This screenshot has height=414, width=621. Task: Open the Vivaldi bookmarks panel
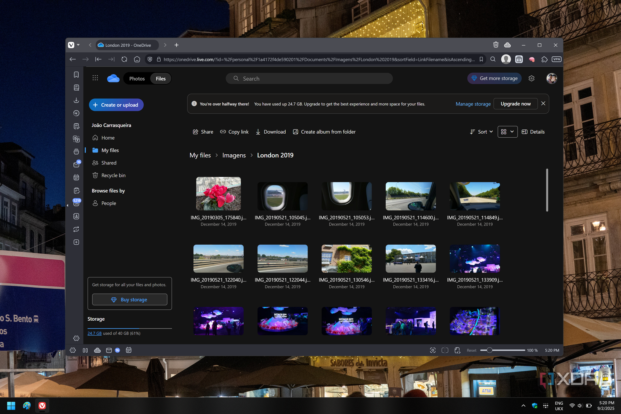pyautogui.click(x=76, y=75)
